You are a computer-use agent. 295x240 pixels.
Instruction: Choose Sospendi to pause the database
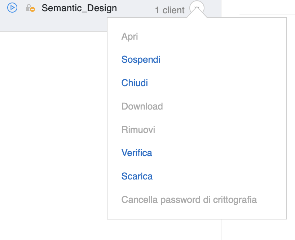coord(141,59)
